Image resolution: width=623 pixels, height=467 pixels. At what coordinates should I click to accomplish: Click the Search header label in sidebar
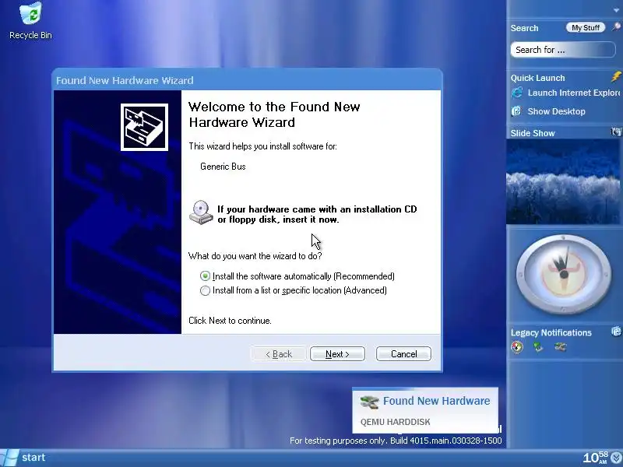point(524,28)
